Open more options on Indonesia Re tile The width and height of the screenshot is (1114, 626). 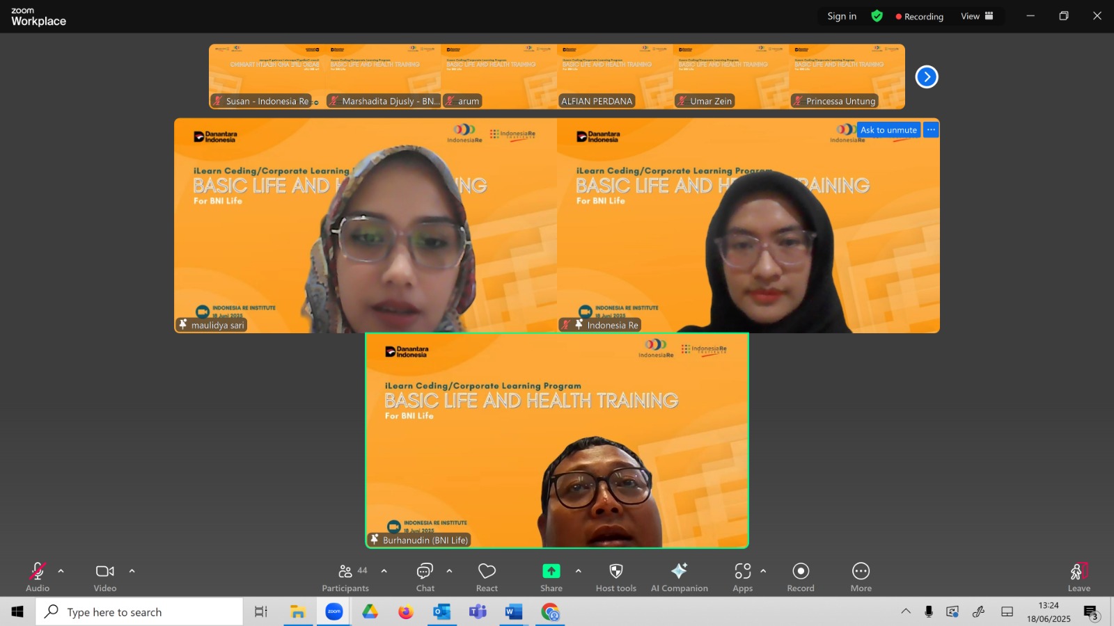point(931,130)
